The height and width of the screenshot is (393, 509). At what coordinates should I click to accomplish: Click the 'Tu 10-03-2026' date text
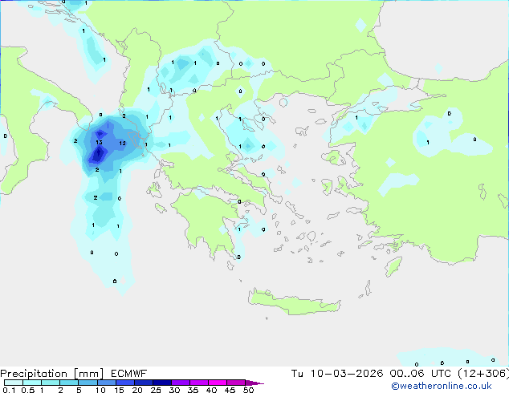click(337, 374)
